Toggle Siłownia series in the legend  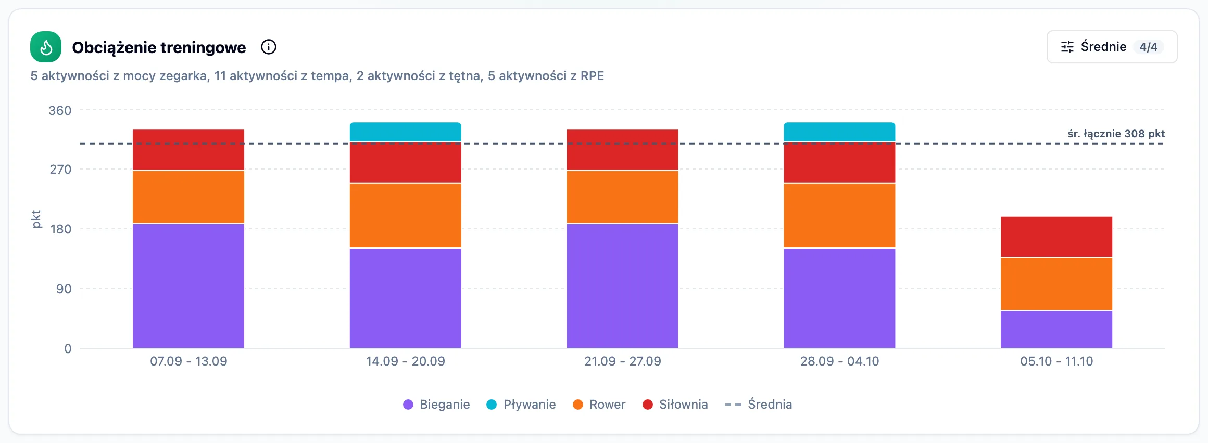[x=675, y=405]
